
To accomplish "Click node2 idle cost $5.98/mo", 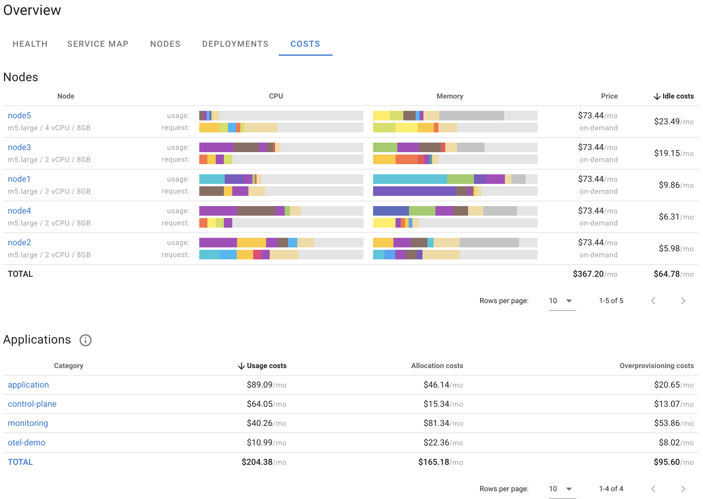I will [676, 249].
